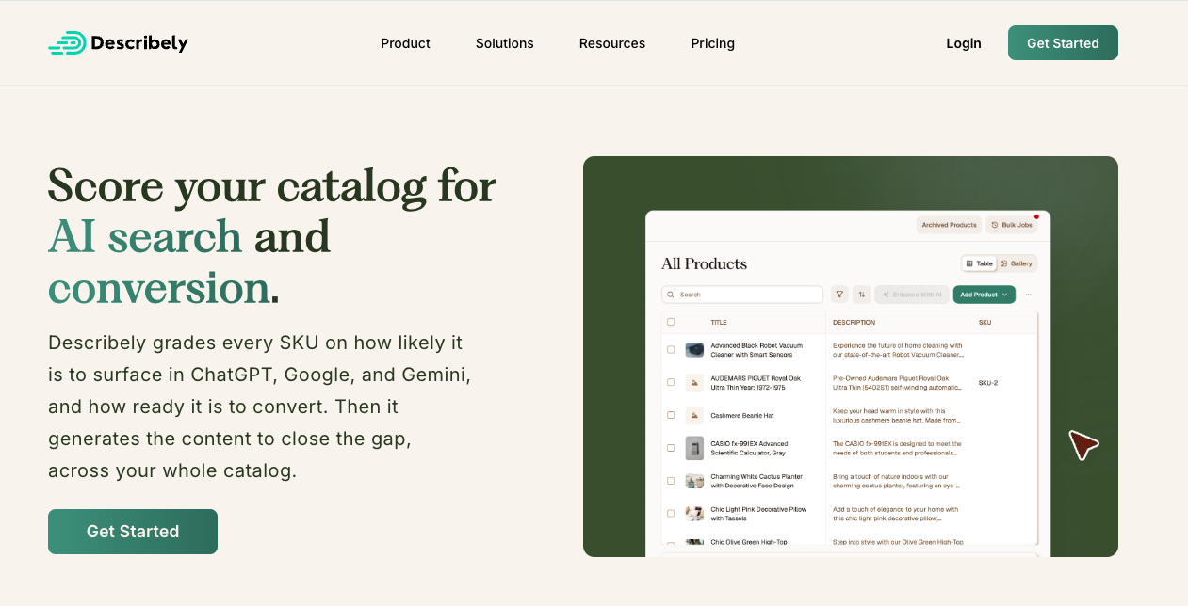Click title 'Chic Light Pink Decorative Pillow'
1188x606 pixels.
click(758, 514)
